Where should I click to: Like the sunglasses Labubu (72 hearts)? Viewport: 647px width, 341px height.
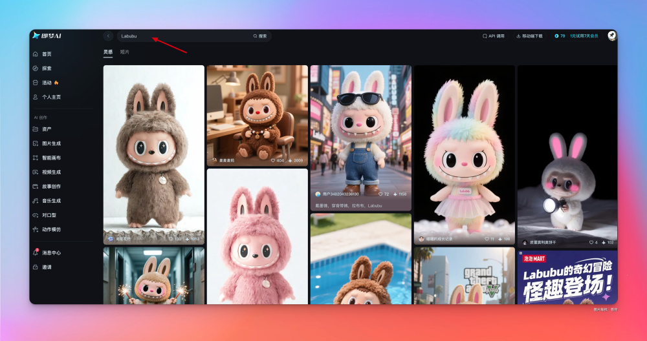coord(381,194)
